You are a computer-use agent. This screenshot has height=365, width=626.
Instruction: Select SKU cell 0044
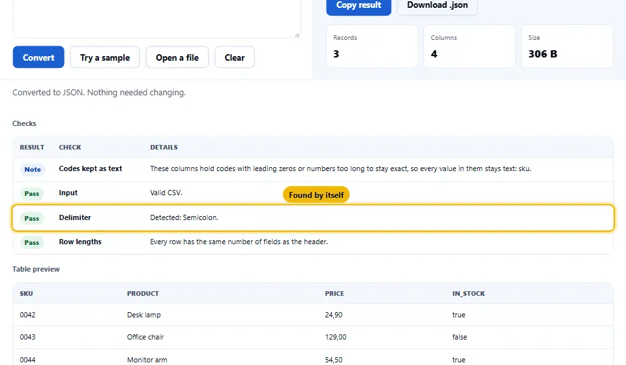pos(27,360)
